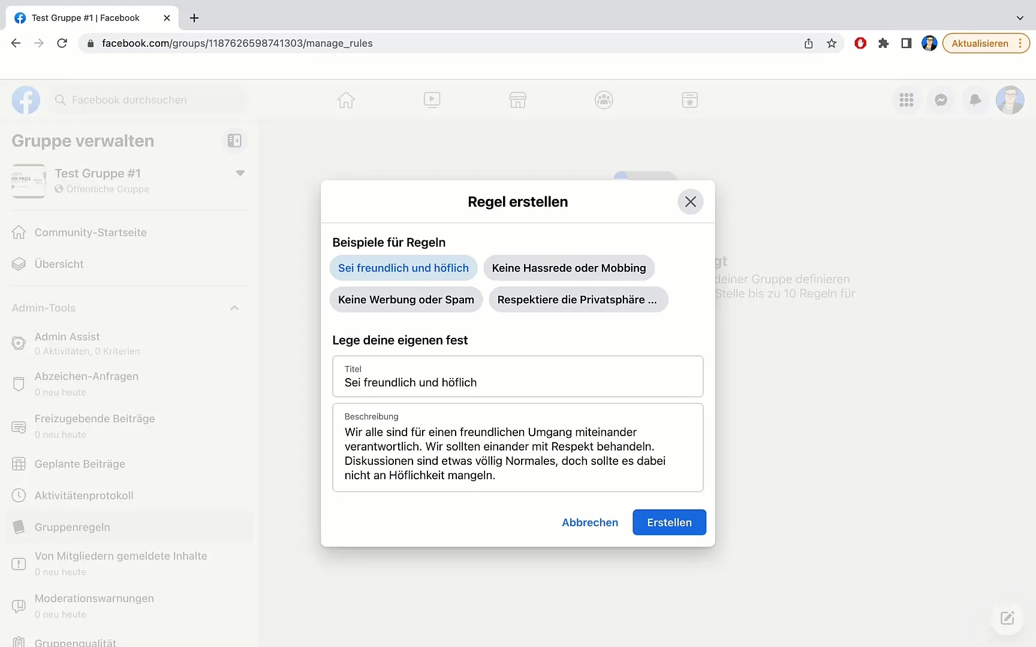The width and height of the screenshot is (1036, 647).
Task: Open the red Opera-style extension icon
Action: pos(860,43)
